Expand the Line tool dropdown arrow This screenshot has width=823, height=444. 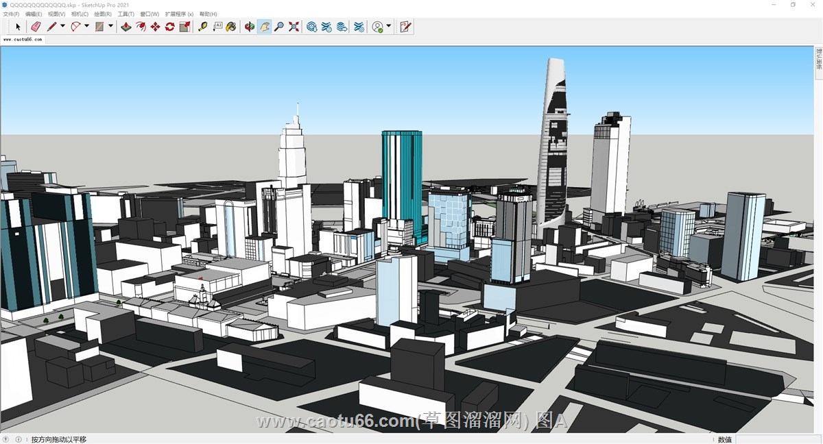coord(62,27)
